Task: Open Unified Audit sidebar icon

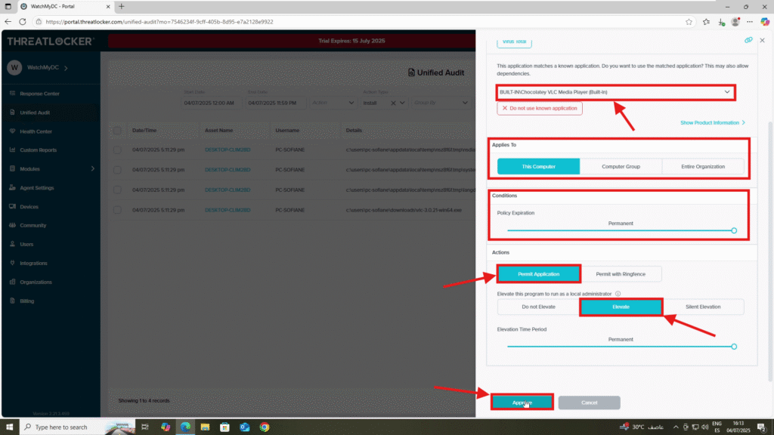Action: click(x=12, y=113)
